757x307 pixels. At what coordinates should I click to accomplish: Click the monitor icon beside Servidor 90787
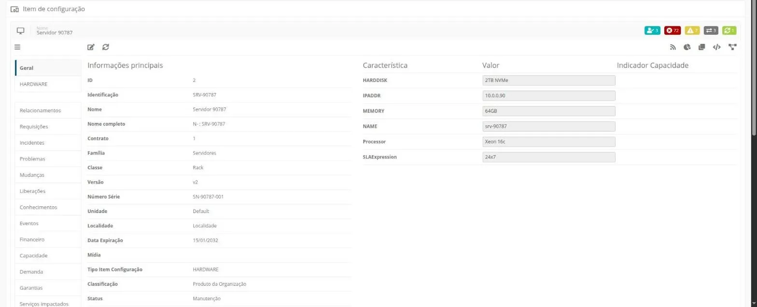20,31
